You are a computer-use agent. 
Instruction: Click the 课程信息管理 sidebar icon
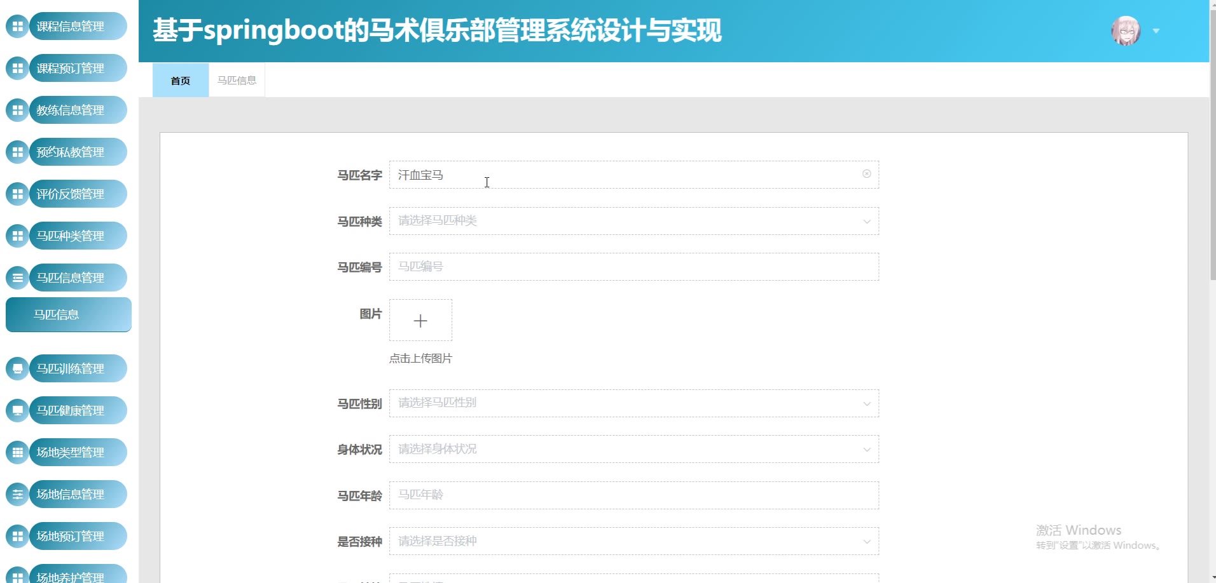coord(18,26)
